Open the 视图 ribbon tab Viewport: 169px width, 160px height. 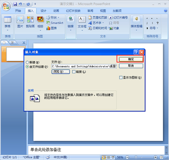point(103,11)
